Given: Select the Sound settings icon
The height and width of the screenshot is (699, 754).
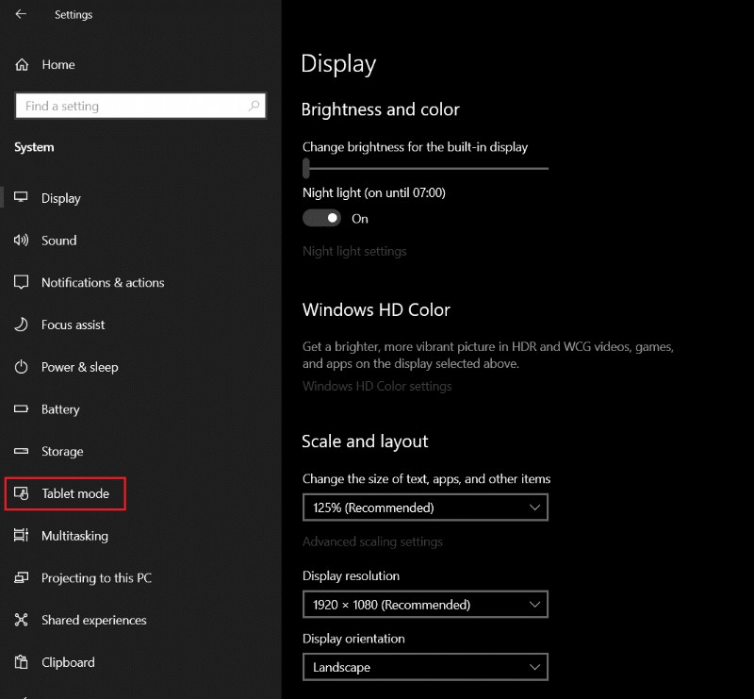Looking at the screenshot, I should coord(21,241).
